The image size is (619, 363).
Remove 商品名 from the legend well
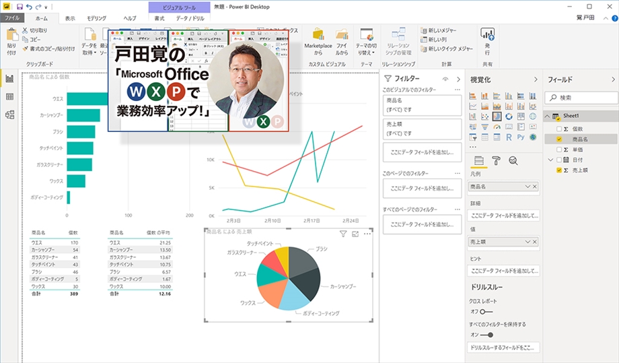535,187
